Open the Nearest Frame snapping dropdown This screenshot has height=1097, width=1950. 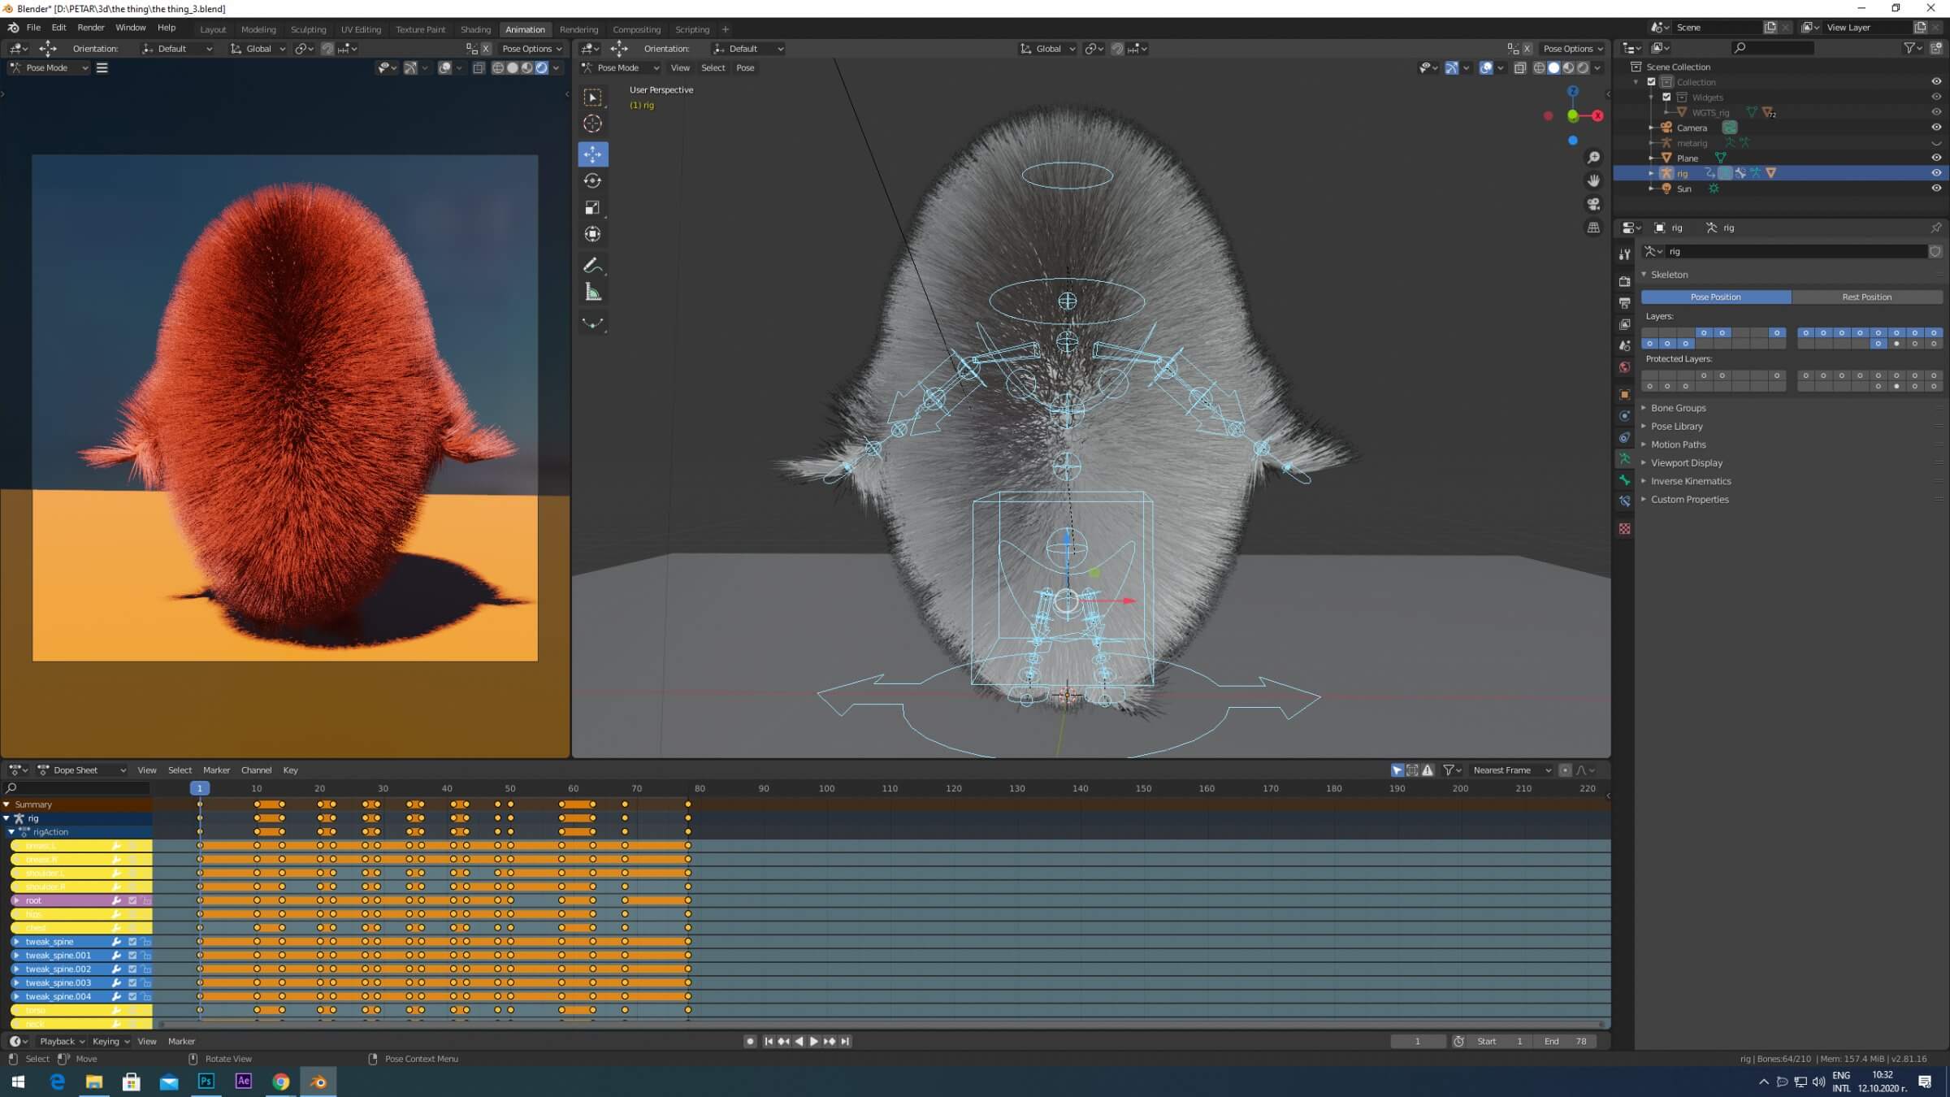point(1511,770)
